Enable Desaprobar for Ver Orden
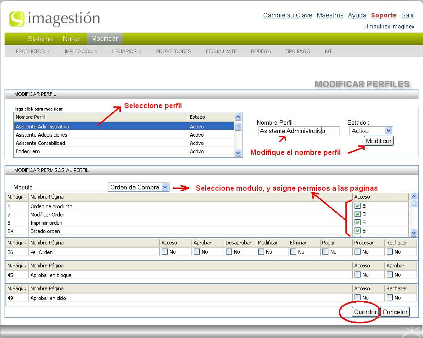Screen dimensions: 423x338 click(x=229, y=251)
